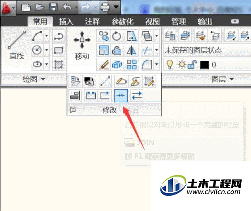This screenshot has width=251, height=211.
Task: Save the drawing with the floppy icon
Action: (x=53, y=7)
